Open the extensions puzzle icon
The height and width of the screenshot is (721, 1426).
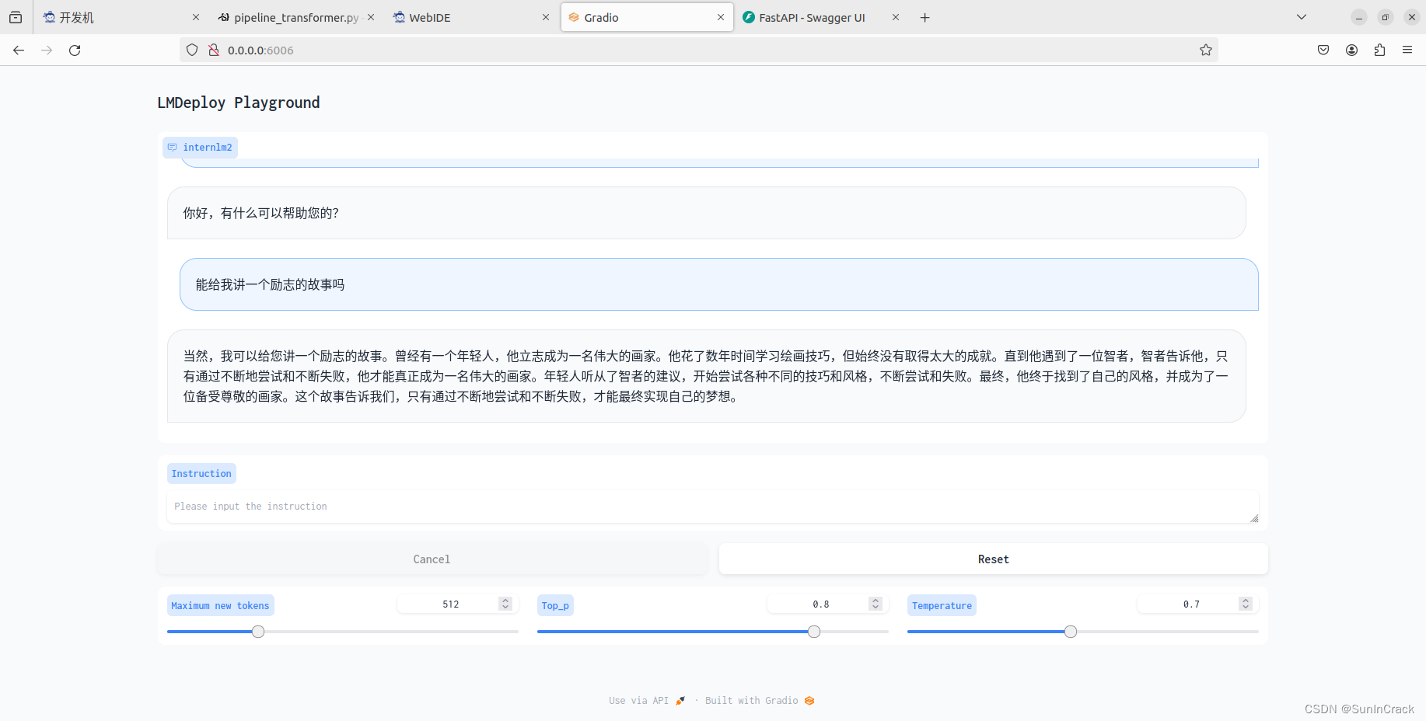point(1379,50)
